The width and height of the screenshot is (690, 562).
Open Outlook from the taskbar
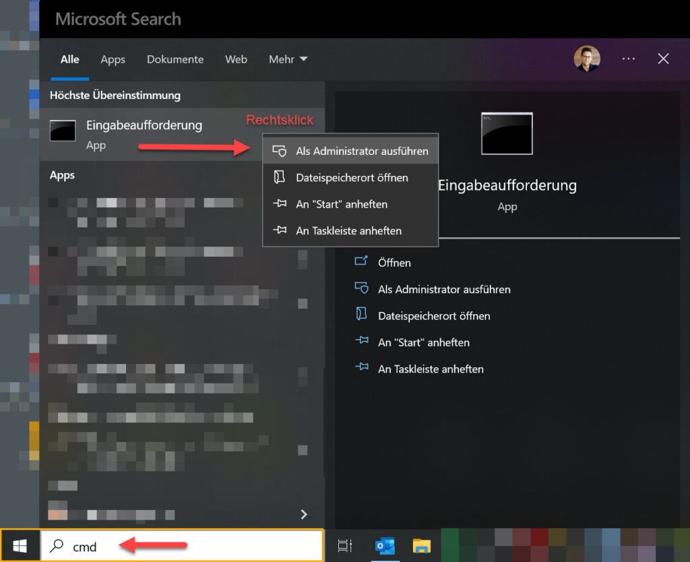[385, 546]
